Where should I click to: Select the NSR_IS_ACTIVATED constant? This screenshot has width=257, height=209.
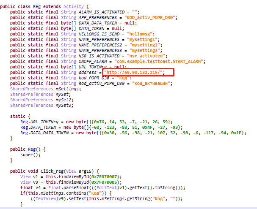tap(99, 56)
